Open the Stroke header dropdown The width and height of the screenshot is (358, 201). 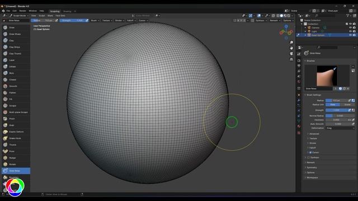click(x=119, y=21)
